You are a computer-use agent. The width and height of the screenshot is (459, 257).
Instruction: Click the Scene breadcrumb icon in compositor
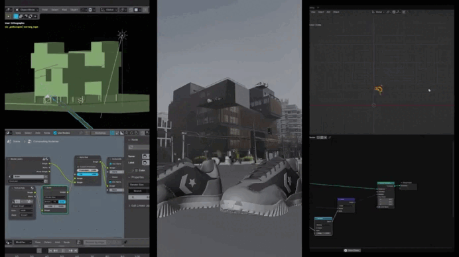tap(9, 142)
